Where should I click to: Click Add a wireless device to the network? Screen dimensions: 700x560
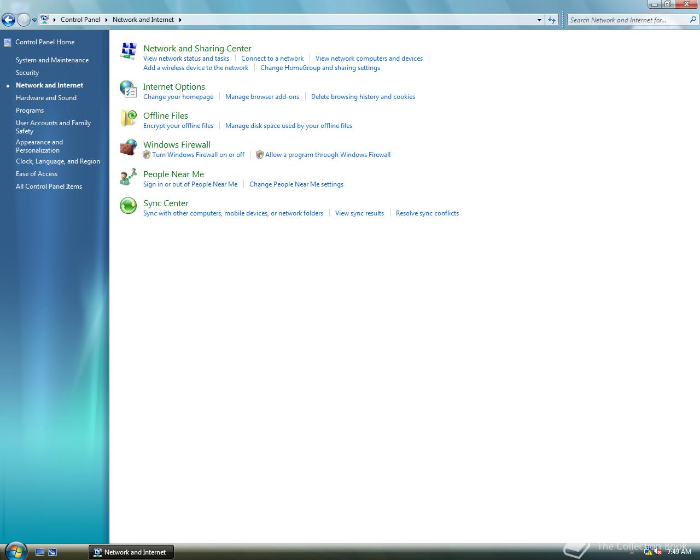pos(196,68)
